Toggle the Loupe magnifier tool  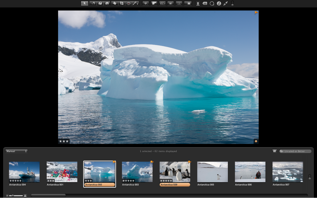212,4
